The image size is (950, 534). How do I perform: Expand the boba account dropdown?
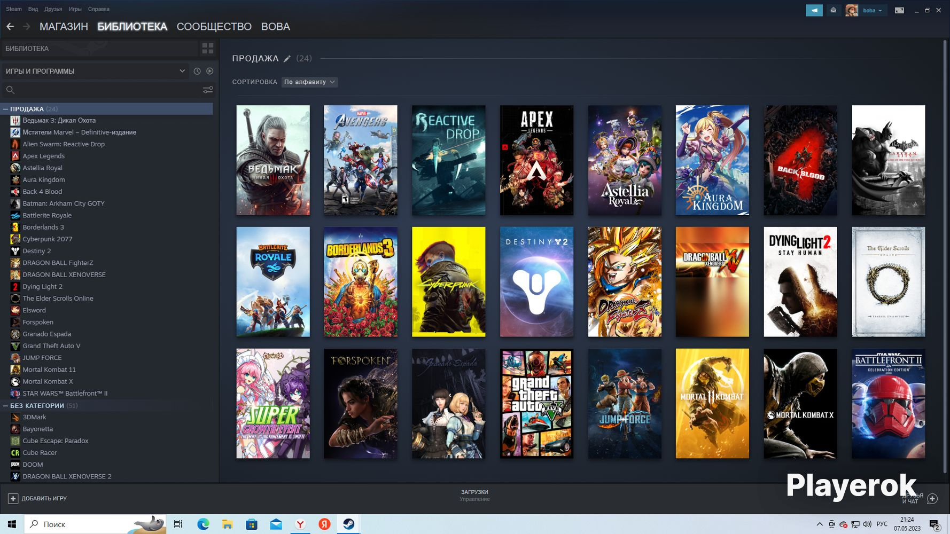pos(871,10)
